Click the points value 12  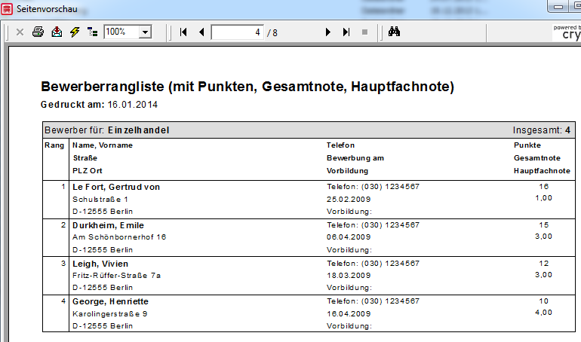[544, 264]
